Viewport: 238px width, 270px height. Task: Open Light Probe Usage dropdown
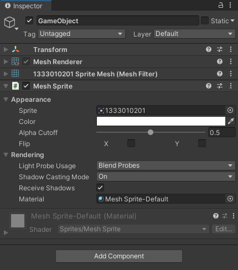166,165
